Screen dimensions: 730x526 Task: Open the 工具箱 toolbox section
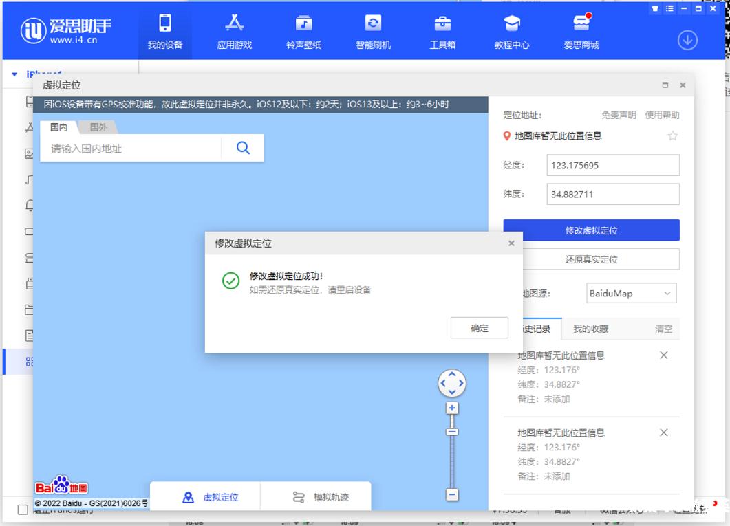[x=442, y=31]
